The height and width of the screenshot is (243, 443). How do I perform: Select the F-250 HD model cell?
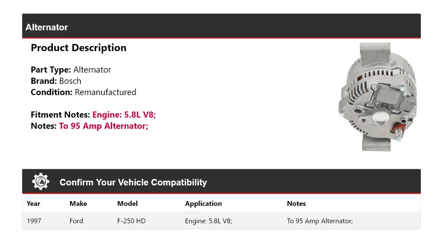coord(131,221)
